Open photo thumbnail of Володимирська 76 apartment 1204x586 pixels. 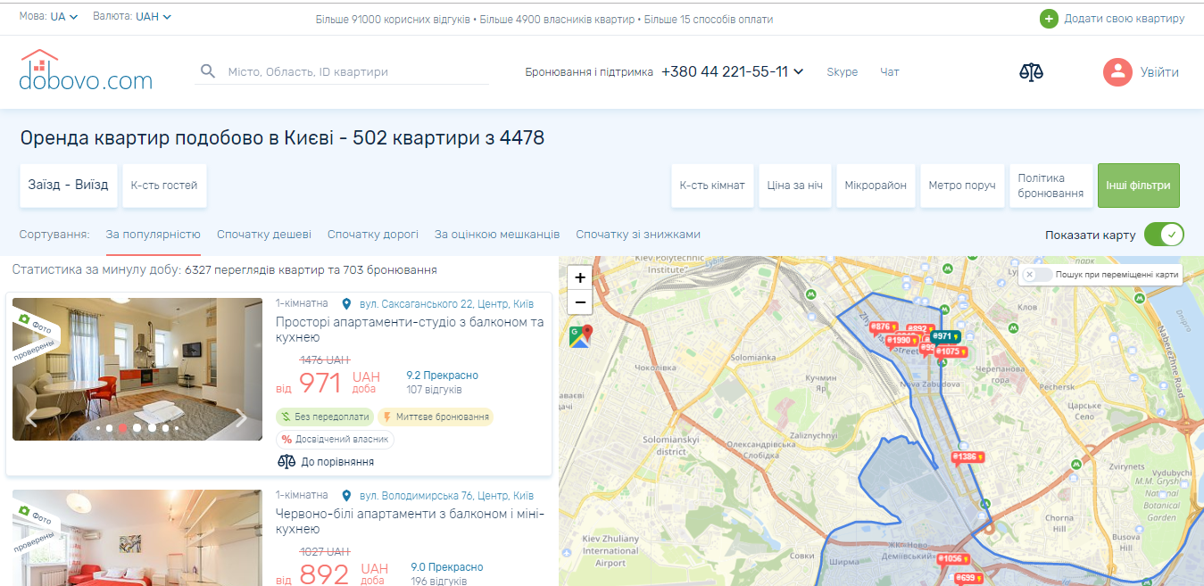click(137, 538)
